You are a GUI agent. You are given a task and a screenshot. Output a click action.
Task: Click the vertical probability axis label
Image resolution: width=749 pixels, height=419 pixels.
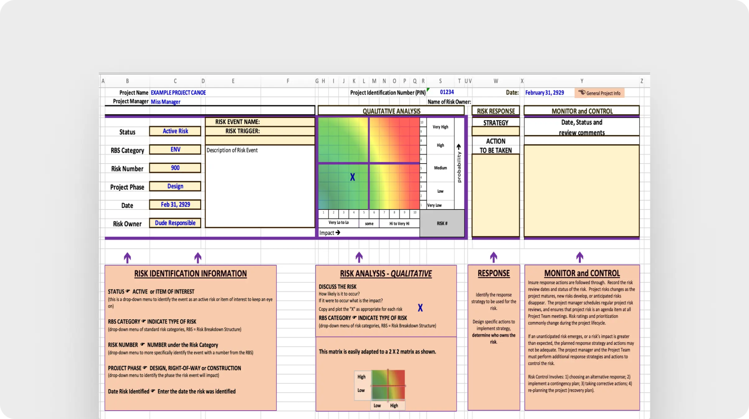click(x=459, y=164)
